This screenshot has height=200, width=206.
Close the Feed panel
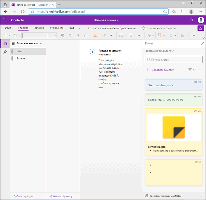[203, 43]
